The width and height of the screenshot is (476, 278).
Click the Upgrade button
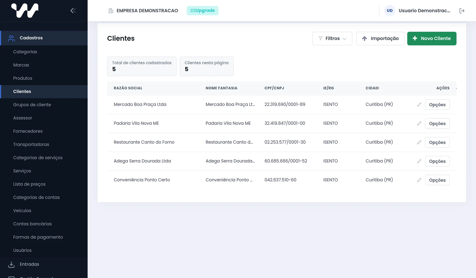(x=203, y=11)
